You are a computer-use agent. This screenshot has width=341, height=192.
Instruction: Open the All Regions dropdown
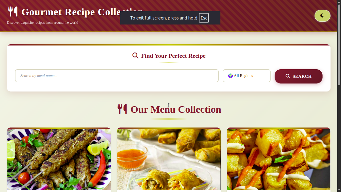[246, 76]
